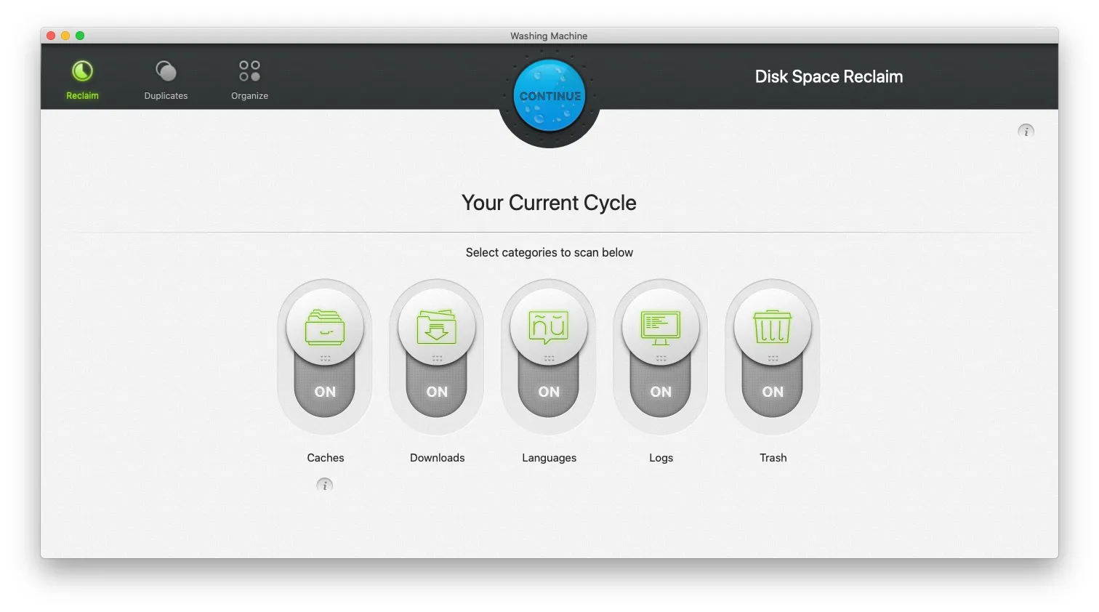Toggle the Caches category switch
The image size is (1099, 612).
click(325, 356)
